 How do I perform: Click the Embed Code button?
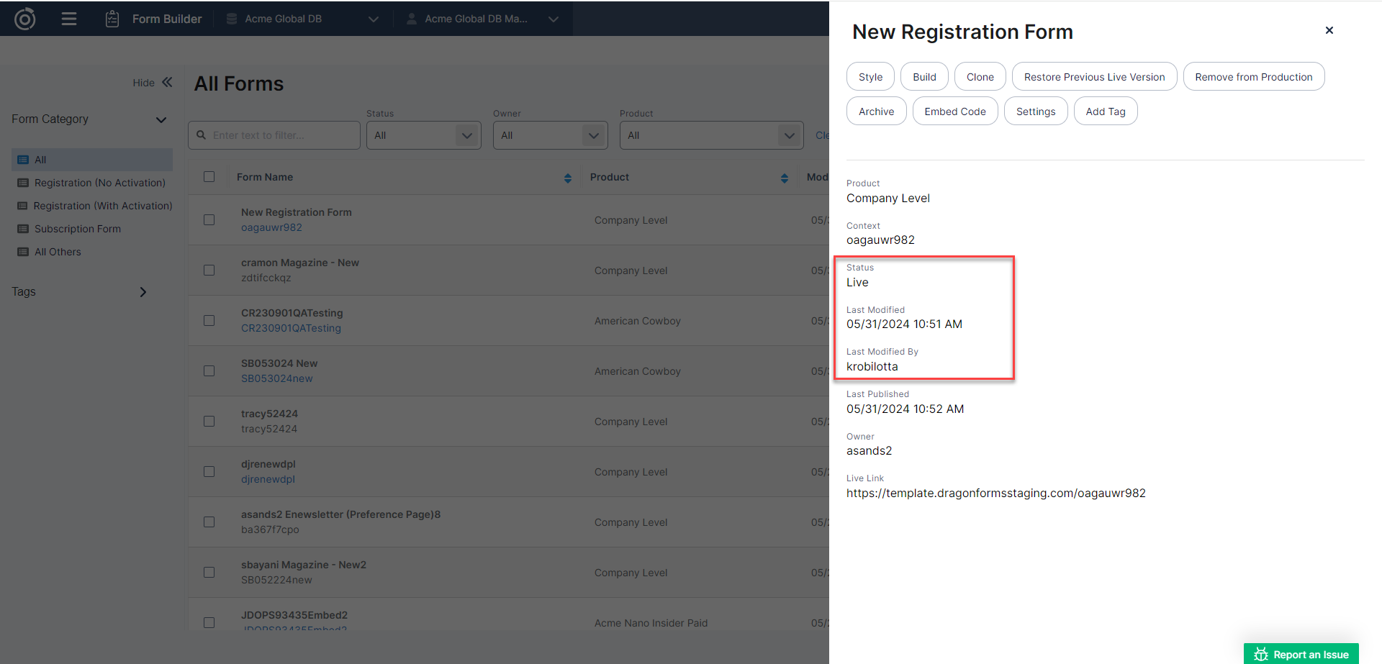point(954,112)
